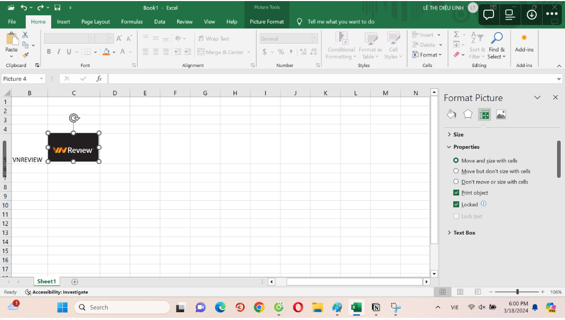Screen dimensions: 565x320
Task: Select 'Move but don't size with cells'
Action: (x=456, y=171)
